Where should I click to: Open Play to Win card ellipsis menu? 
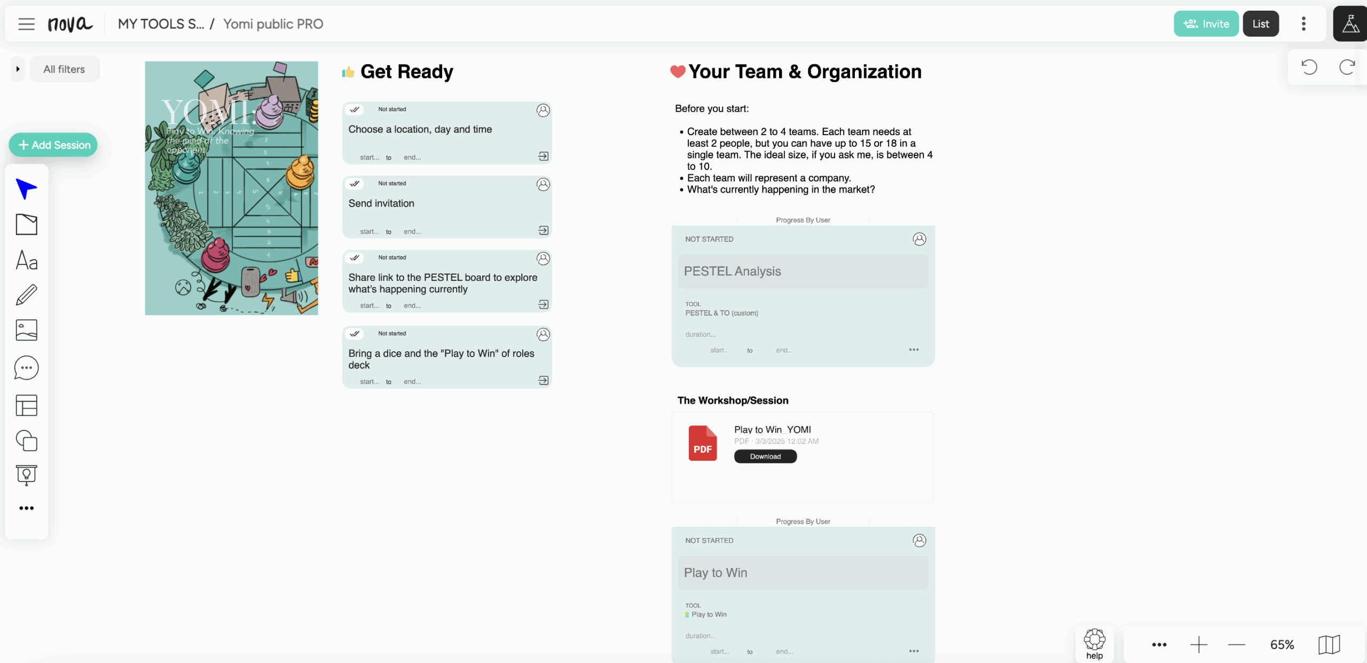914,651
